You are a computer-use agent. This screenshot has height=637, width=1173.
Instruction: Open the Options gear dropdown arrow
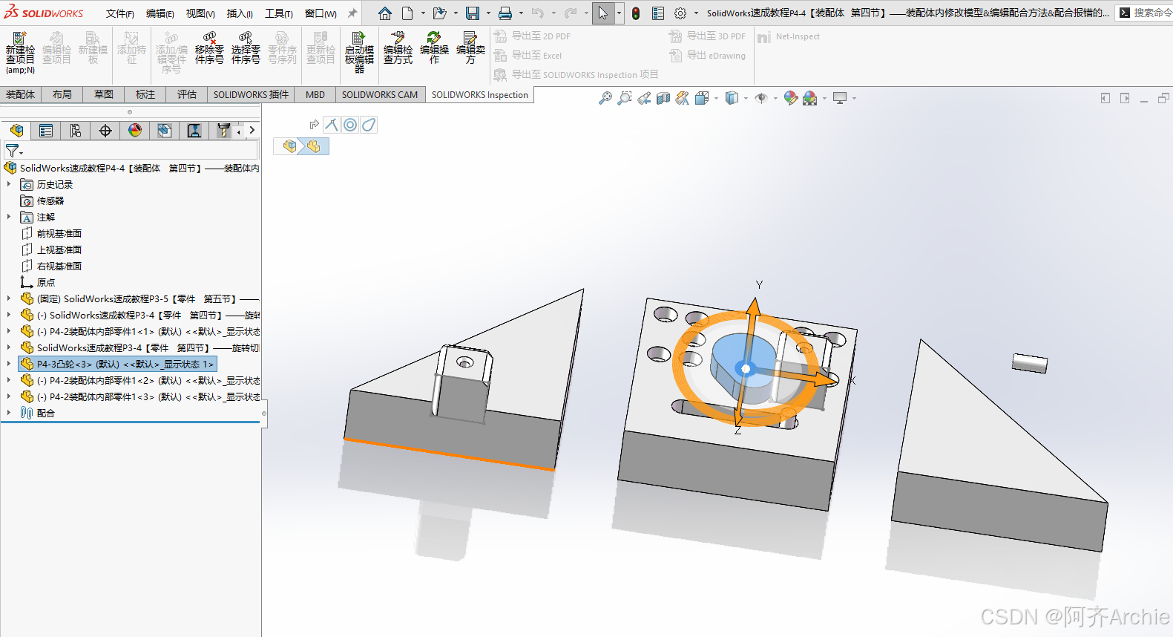click(696, 13)
